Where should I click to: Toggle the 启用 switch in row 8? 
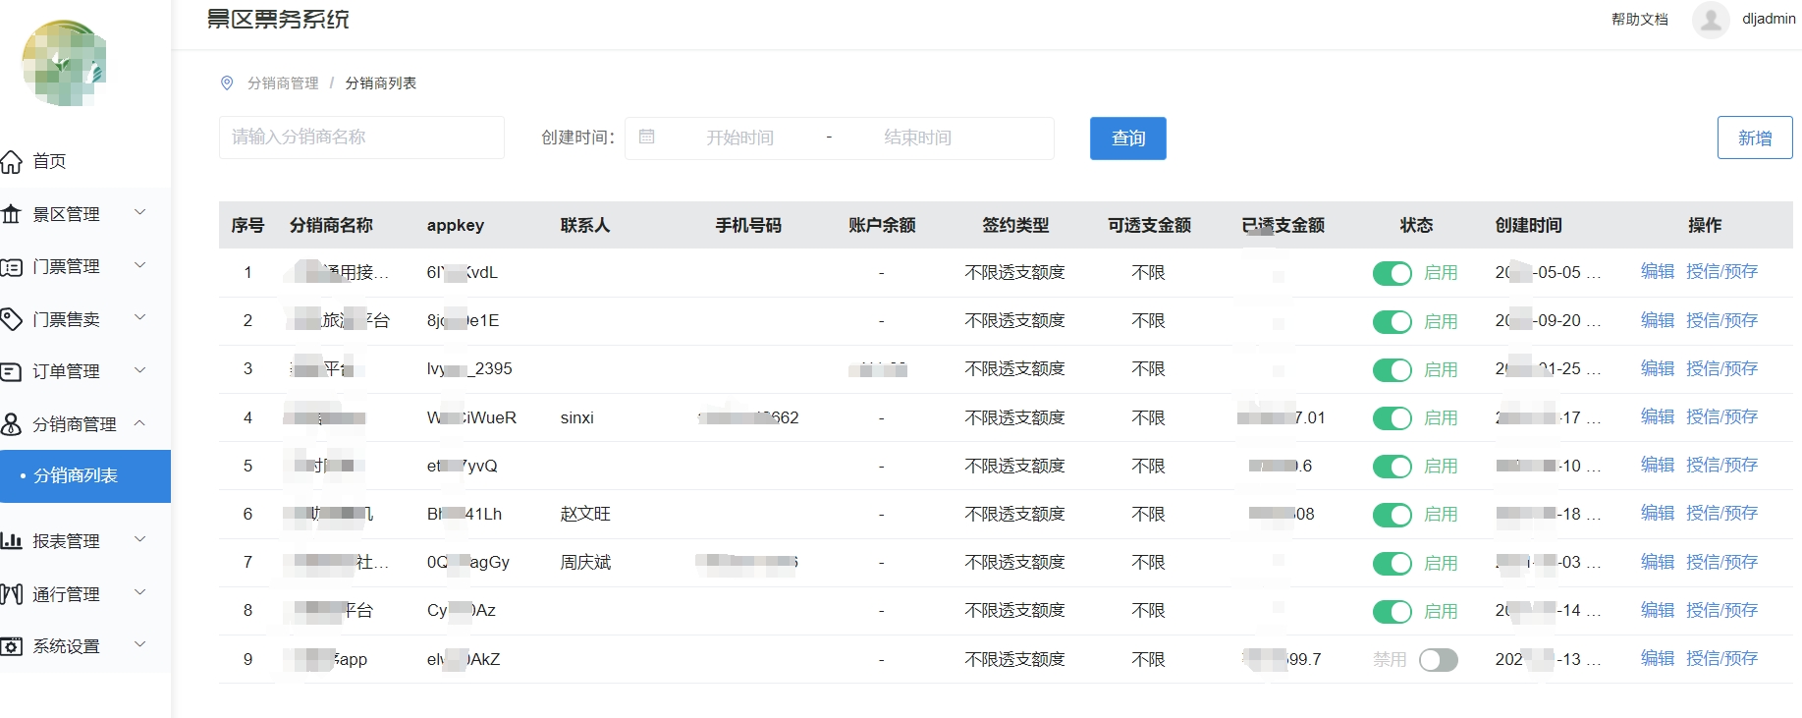click(x=1392, y=611)
